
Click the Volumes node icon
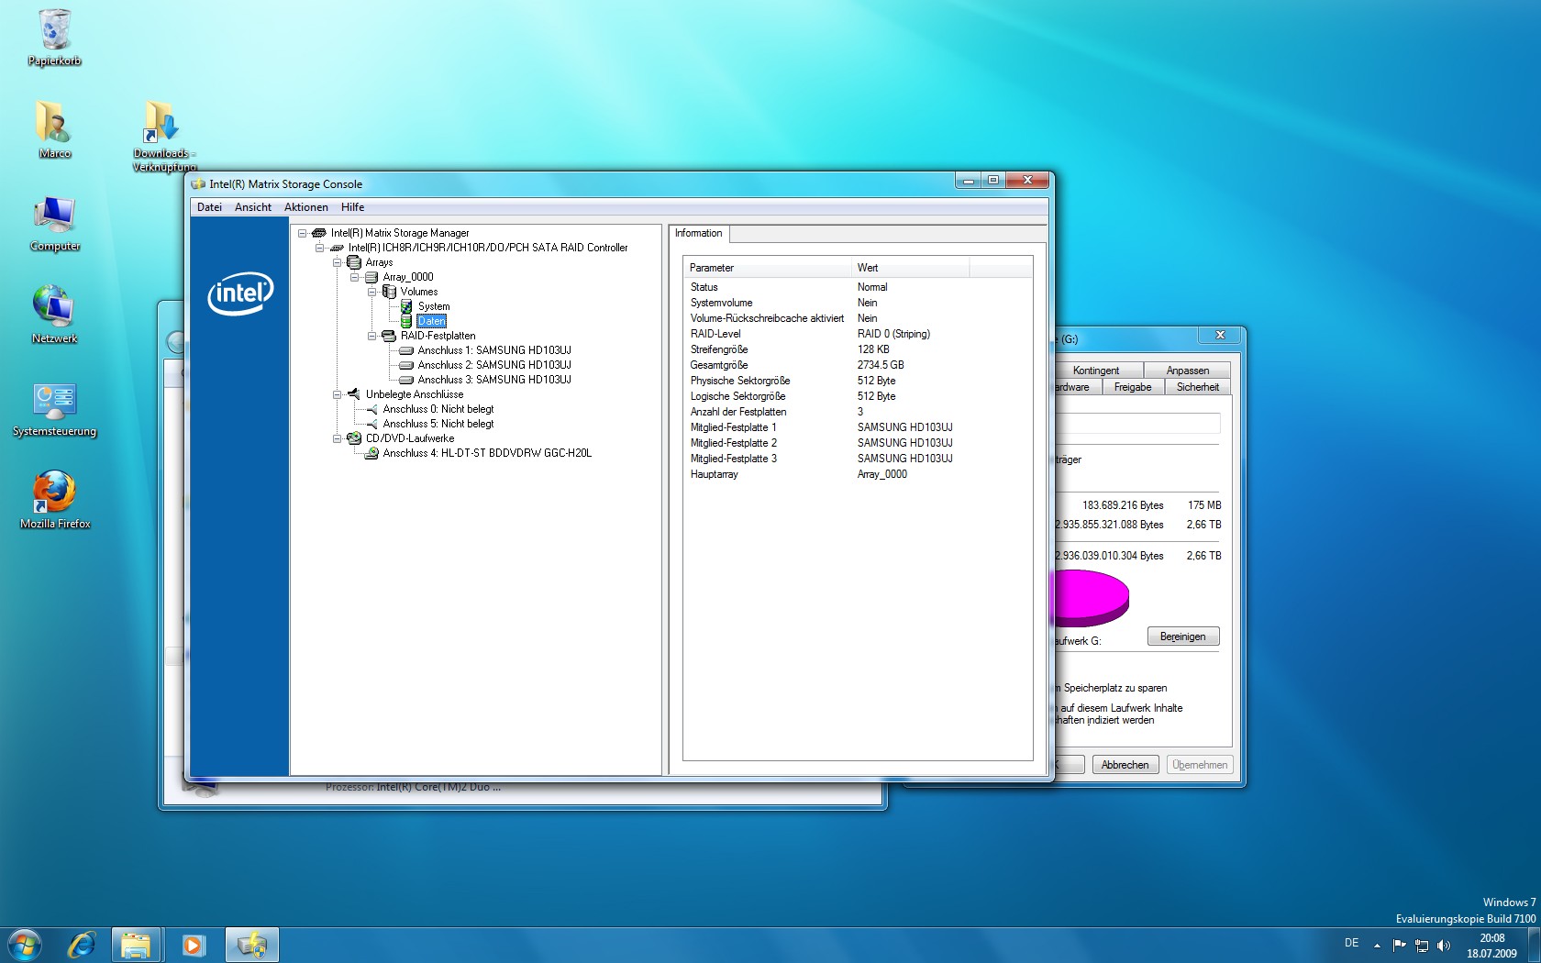tap(389, 292)
